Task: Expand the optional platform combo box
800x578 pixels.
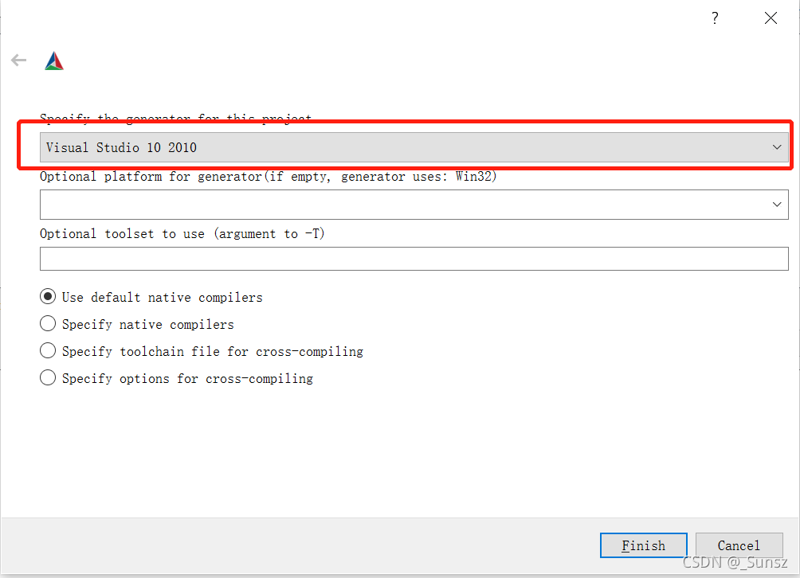Action: 414,204
